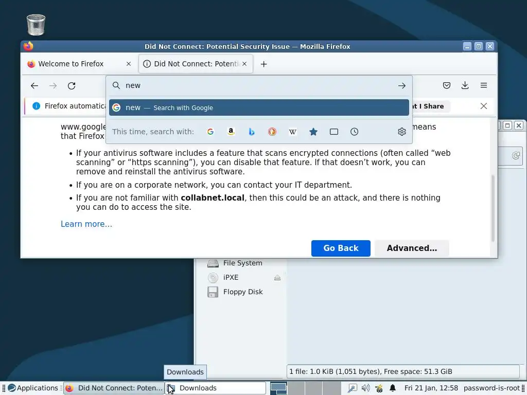Viewport: 527px width, 395px height.
Task: Search history via clock icon
Action: pyautogui.click(x=354, y=132)
